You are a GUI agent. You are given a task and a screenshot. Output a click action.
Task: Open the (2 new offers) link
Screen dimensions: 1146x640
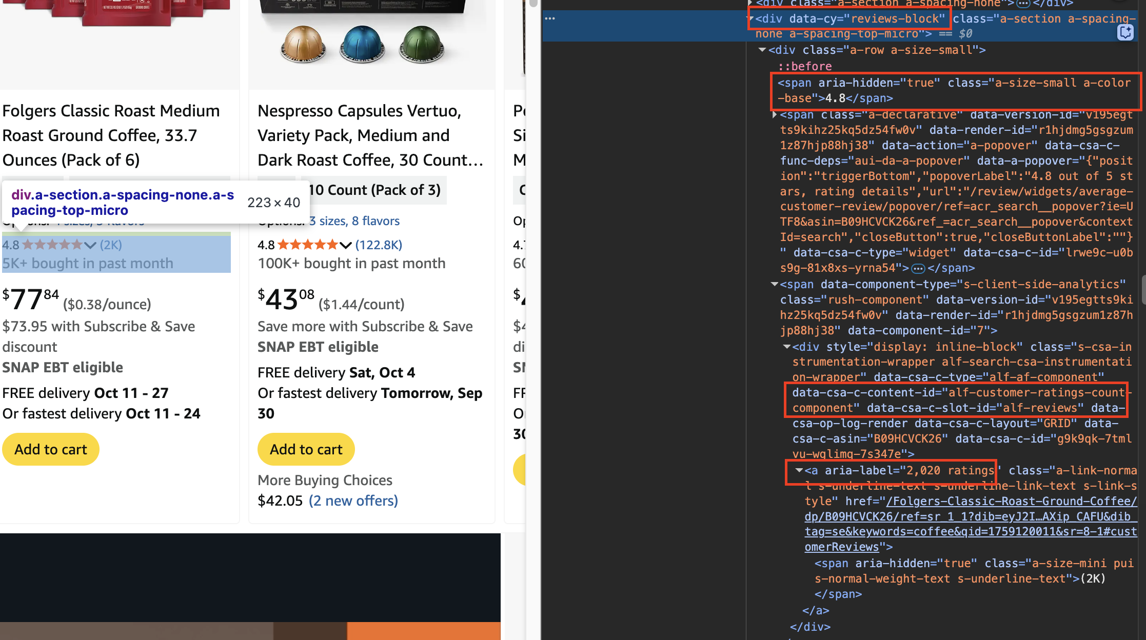pos(353,501)
